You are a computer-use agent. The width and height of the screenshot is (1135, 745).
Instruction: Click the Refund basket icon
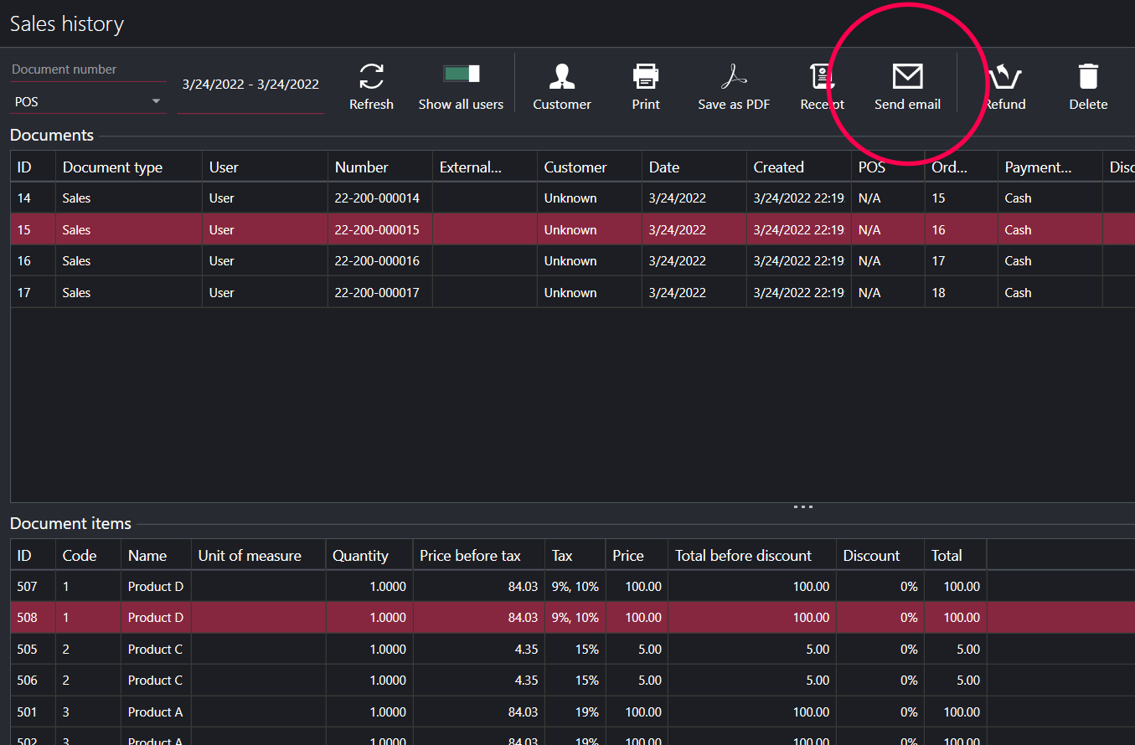tap(1004, 77)
